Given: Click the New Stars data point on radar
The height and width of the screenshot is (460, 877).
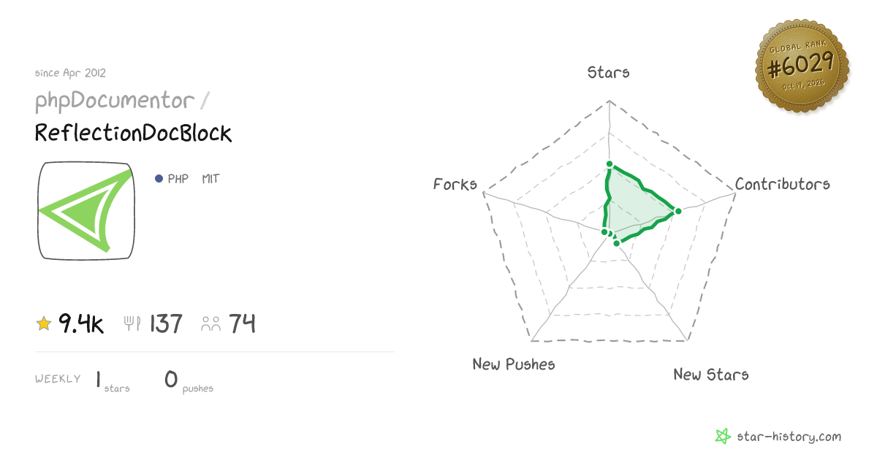Looking at the screenshot, I should tap(616, 242).
